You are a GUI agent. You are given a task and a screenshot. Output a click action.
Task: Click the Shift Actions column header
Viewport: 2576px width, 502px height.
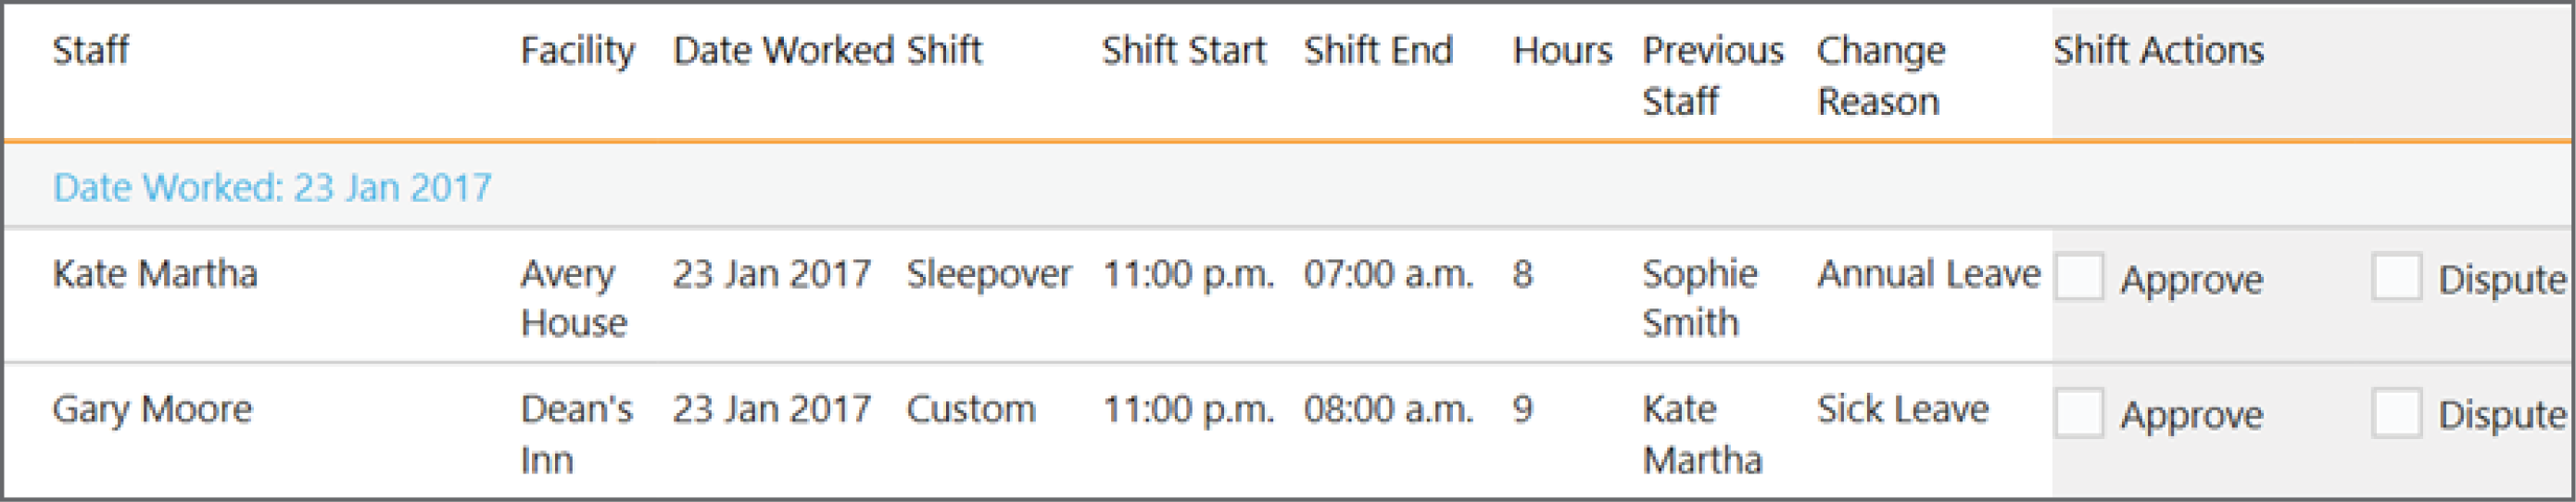[x=2158, y=50]
